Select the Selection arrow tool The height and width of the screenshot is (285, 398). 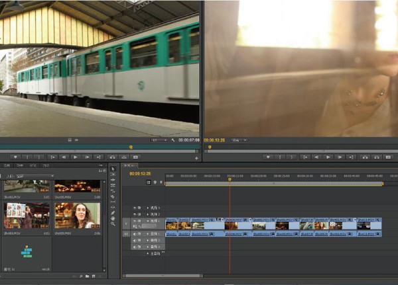(113, 169)
